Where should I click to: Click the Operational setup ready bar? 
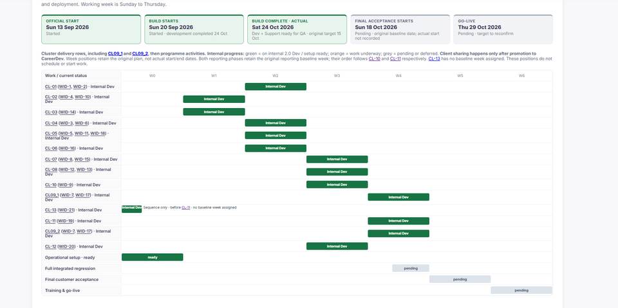pos(153,258)
